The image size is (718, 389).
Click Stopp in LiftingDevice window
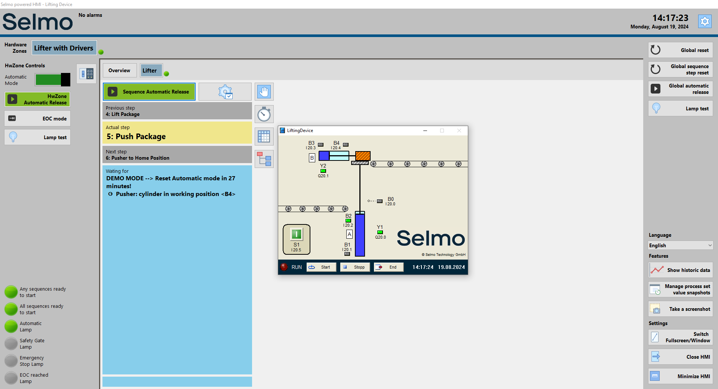pos(355,267)
